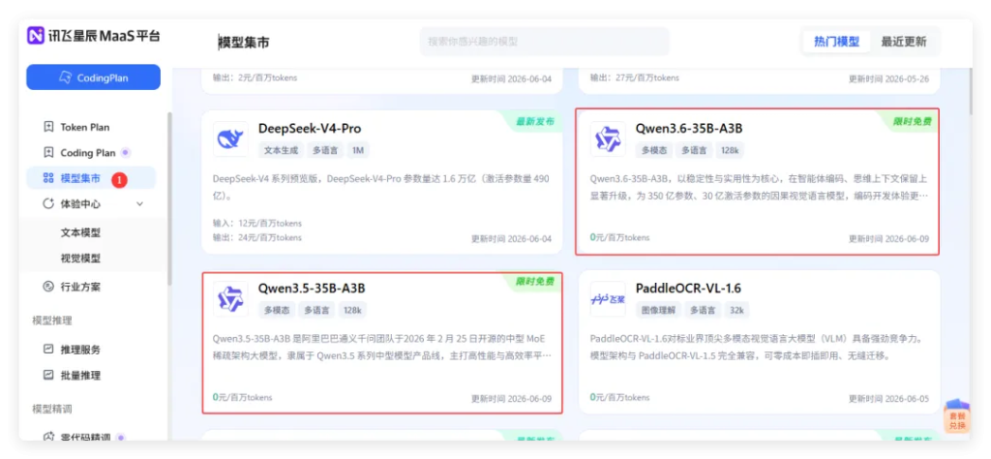This screenshot has height=459, width=991.
Task: Click the 32k tag on PaddleOCR-VL-1.6
Action: 736,311
